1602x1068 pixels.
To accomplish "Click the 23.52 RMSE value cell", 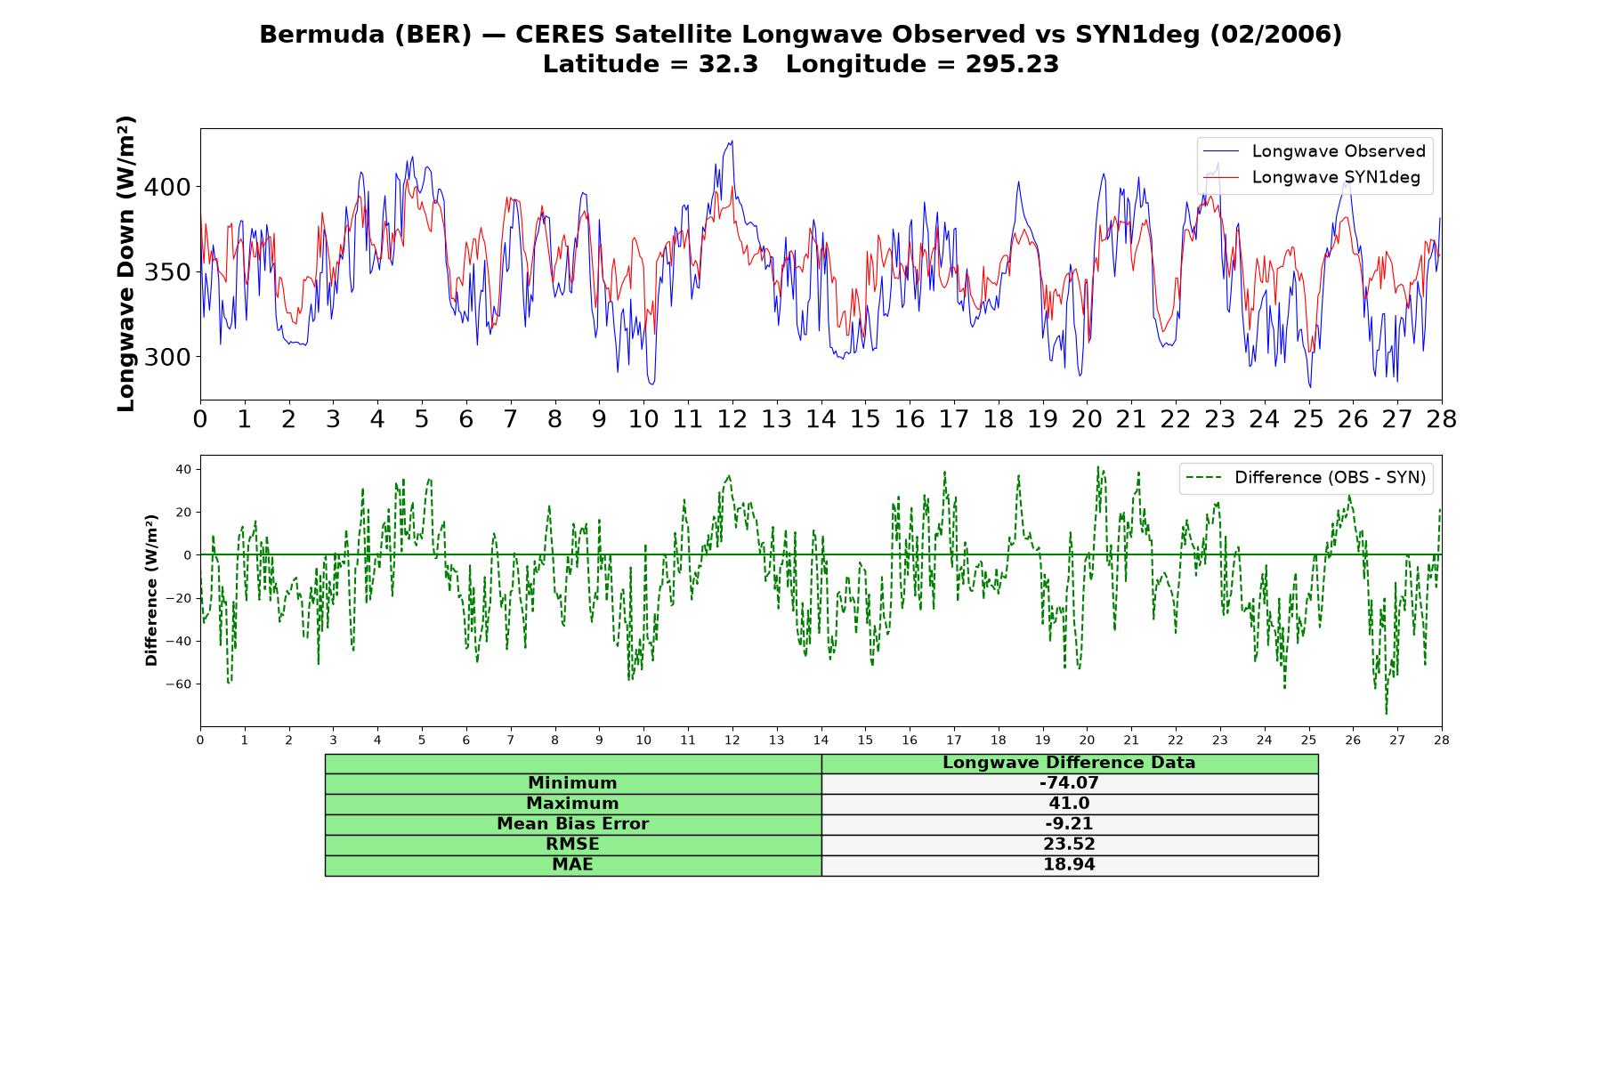I will [1070, 845].
